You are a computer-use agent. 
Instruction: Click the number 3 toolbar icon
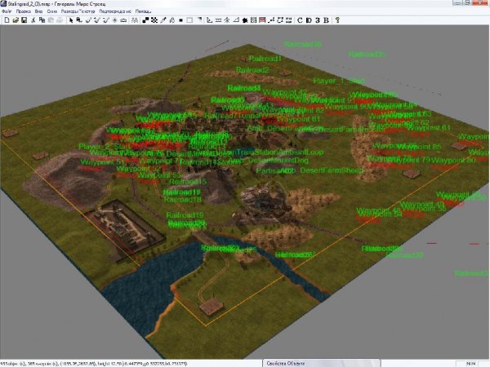tap(318, 20)
